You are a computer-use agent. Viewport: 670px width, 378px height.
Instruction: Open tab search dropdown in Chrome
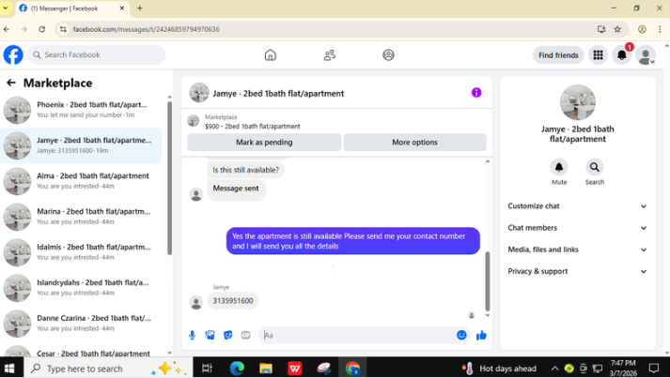tap(6, 8)
